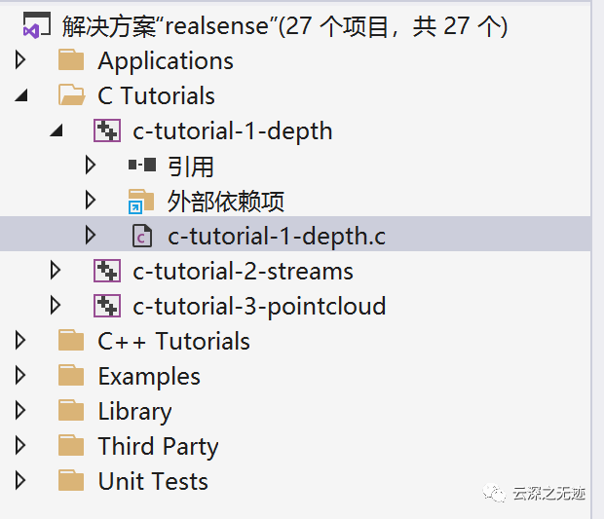Viewport: 604px width, 519px height.
Task: Collapse the c-tutorial-1-depth project node
Action: click(x=57, y=130)
